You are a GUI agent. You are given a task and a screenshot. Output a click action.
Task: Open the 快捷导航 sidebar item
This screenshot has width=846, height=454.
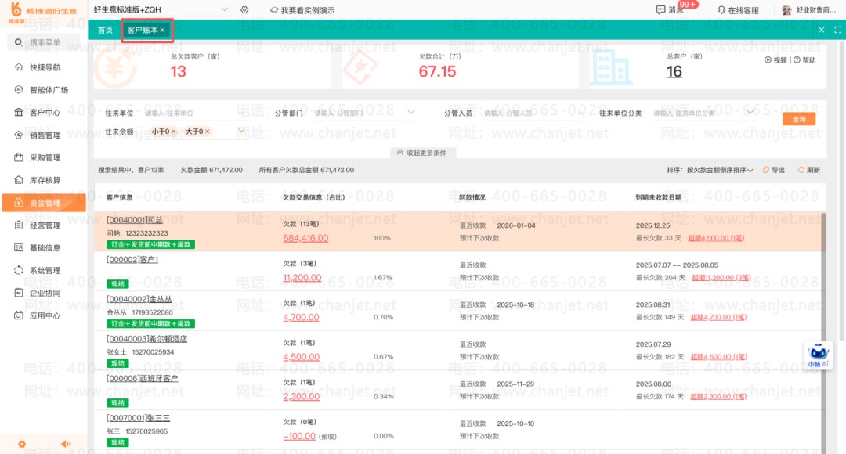[x=44, y=67]
